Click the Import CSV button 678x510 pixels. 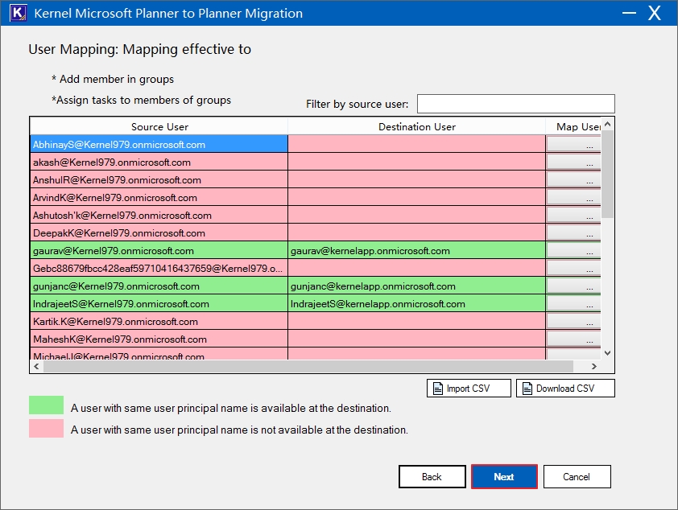pos(469,389)
